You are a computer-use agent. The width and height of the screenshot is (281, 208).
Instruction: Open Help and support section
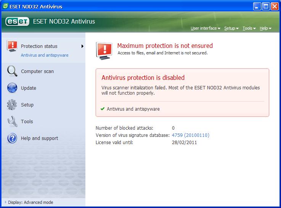(39, 138)
